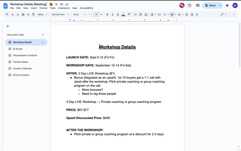
Task: Open the Share options arrow
Action: (x=220, y=5)
